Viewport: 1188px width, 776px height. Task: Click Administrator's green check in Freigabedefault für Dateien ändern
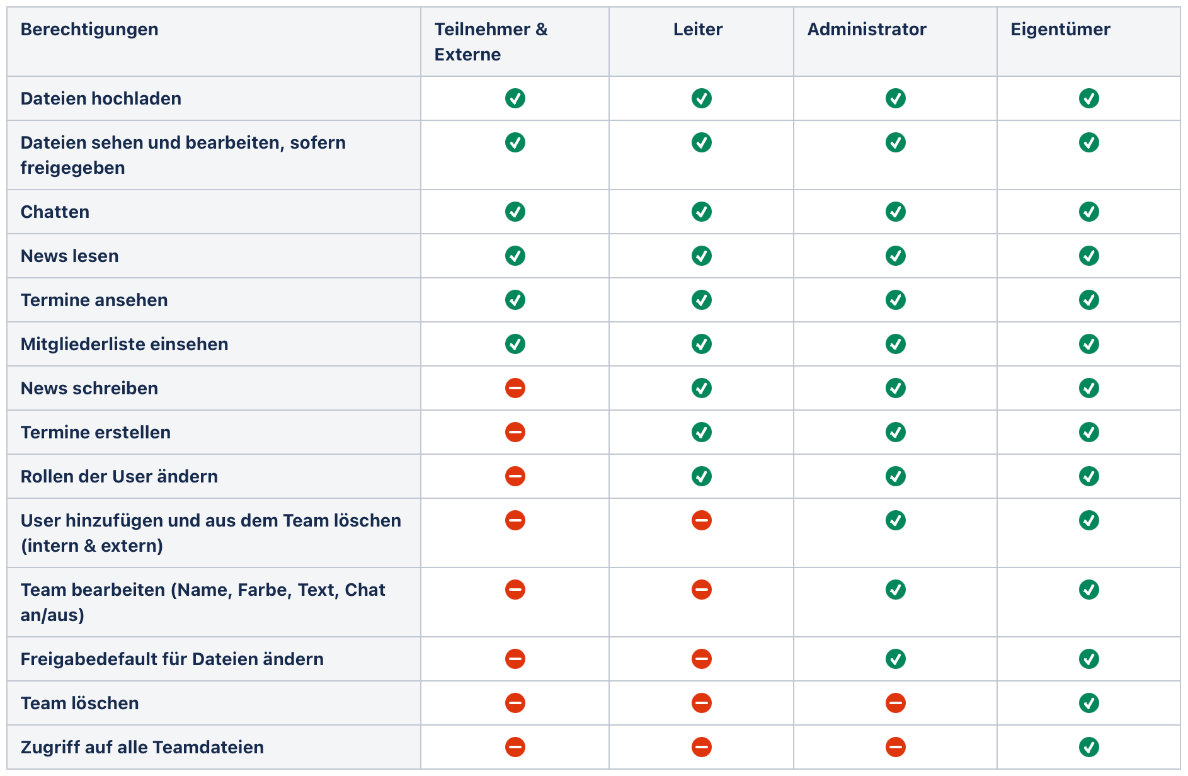click(x=895, y=659)
